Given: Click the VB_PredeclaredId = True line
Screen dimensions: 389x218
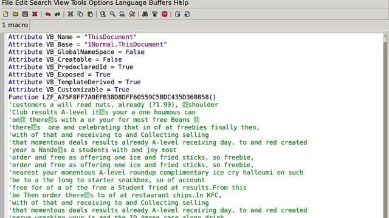Looking at the screenshot, I should (71, 67).
